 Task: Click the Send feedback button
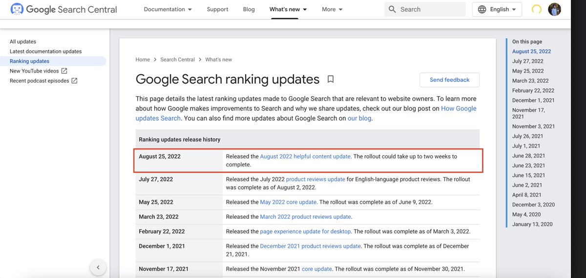449,80
